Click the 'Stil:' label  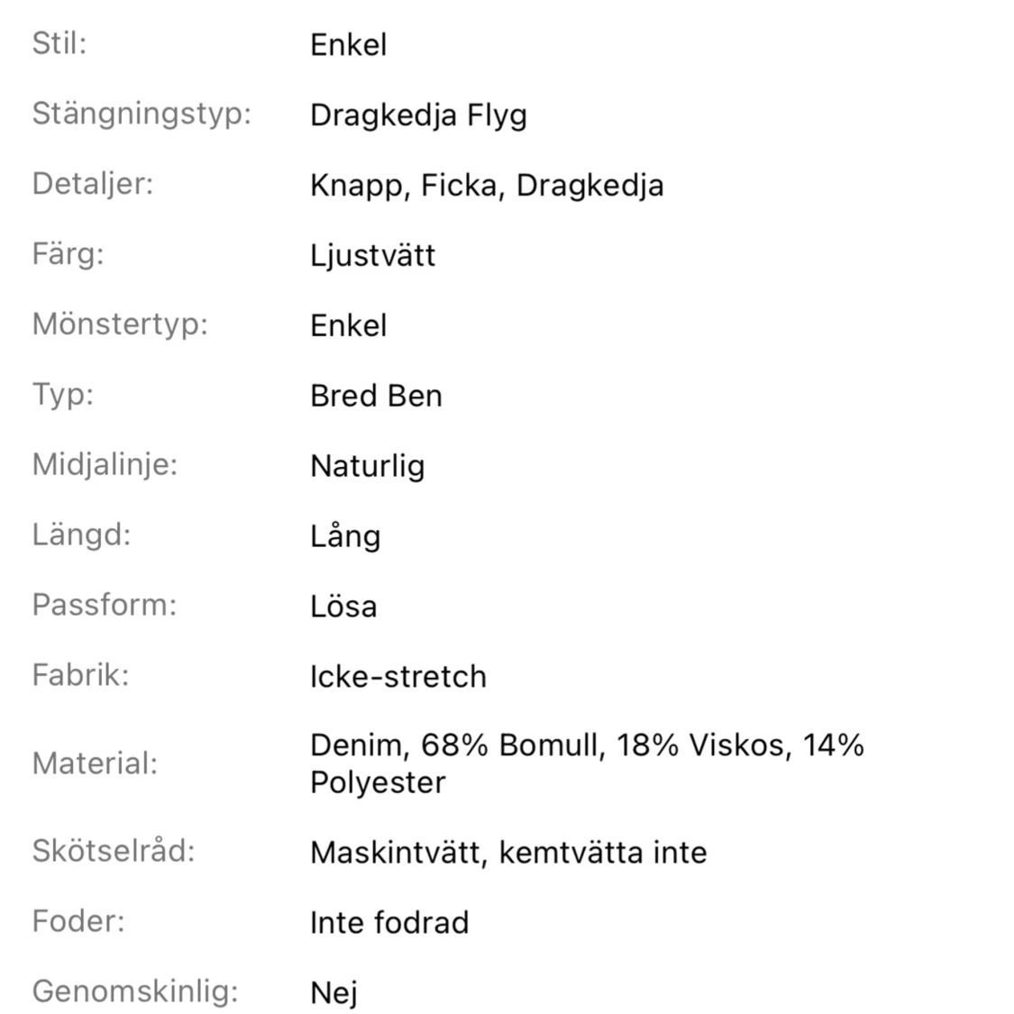click(59, 43)
